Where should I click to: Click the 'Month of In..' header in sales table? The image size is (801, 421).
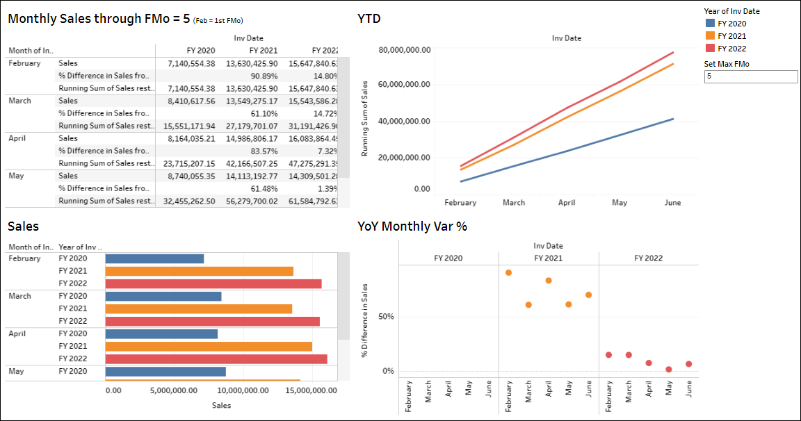point(31,51)
